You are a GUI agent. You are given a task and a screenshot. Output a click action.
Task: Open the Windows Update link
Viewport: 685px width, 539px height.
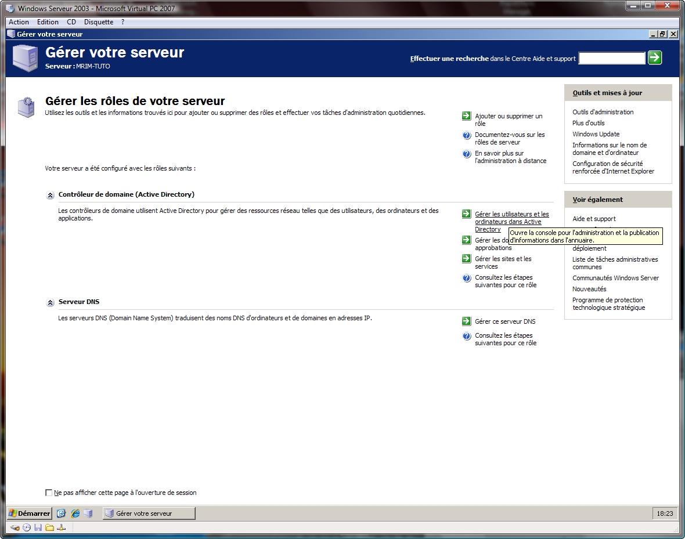pyautogui.click(x=596, y=134)
